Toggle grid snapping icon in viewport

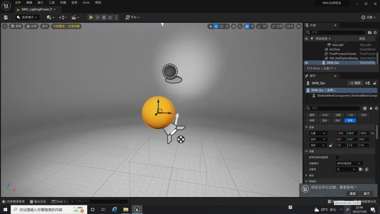[247, 26]
